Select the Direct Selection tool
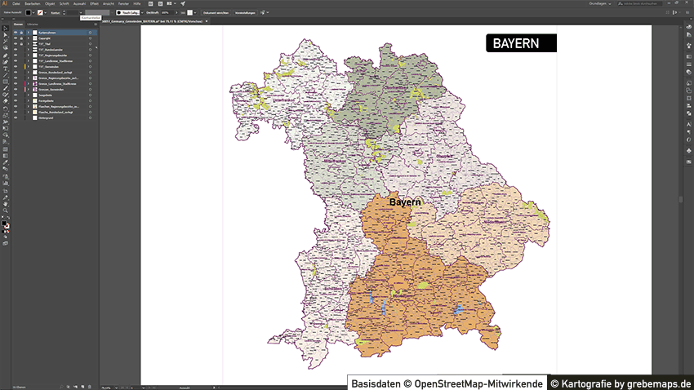694x390 pixels. pos(5,36)
